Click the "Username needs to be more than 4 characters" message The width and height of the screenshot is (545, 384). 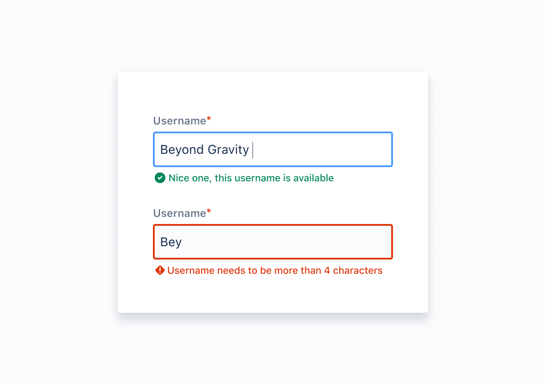pos(275,270)
